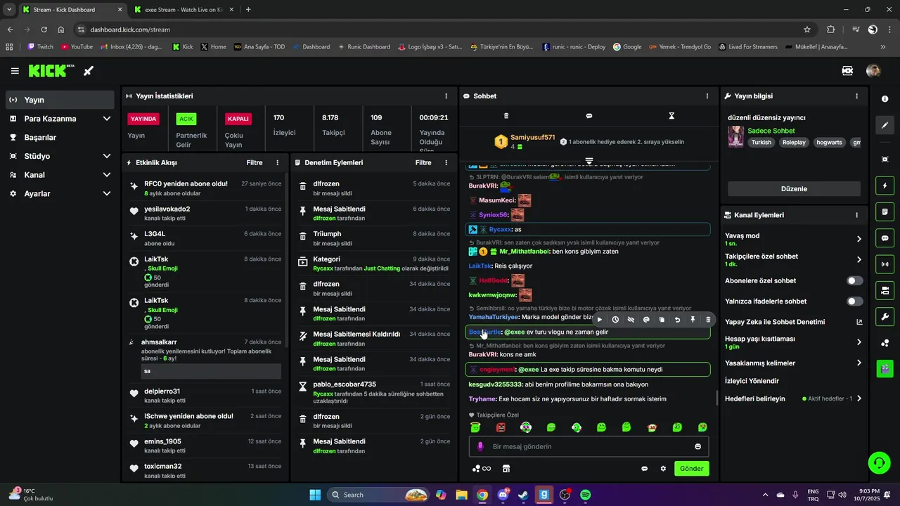
Task: Open Etkinlik Akışı three-dot menu
Action: (x=278, y=162)
